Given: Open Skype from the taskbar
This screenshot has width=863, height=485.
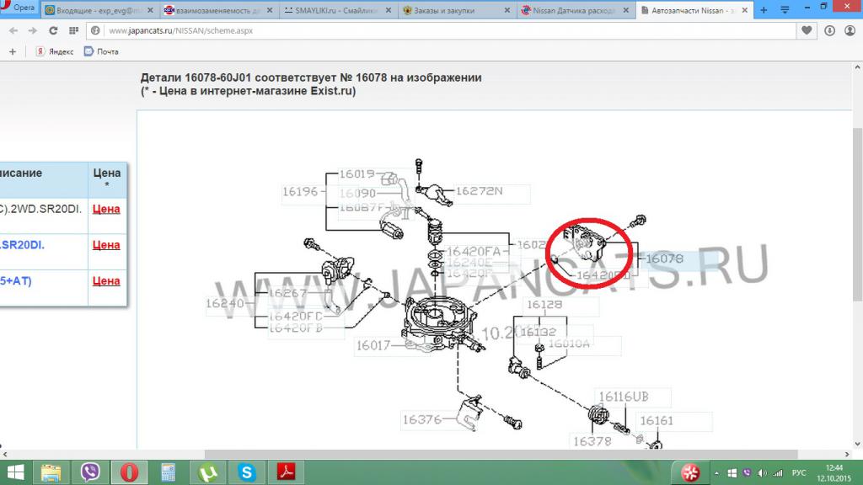Looking at the screenshot, I should coord(247,472).
